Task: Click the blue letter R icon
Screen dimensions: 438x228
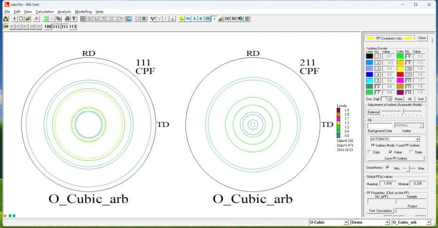Action: pos(201,18)
